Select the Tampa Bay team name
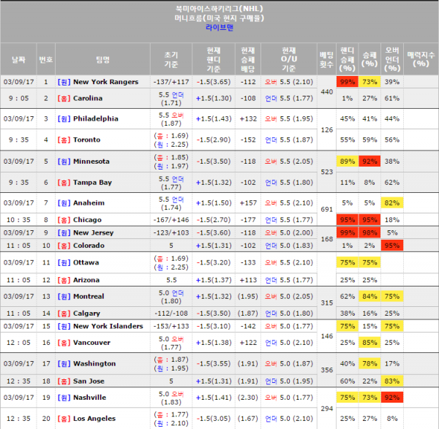Screen dimensions: 439x429 (92, 183)
